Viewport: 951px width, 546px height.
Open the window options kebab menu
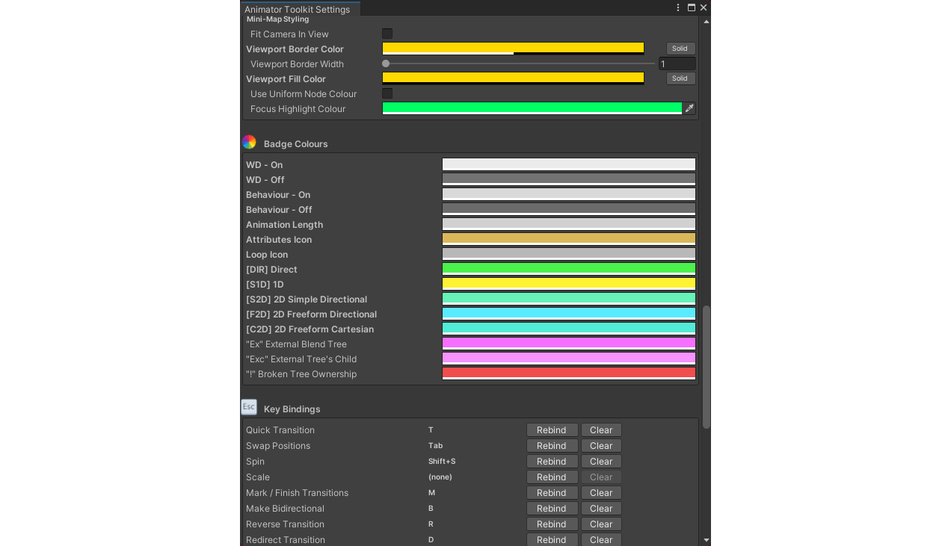click(678, 7)
